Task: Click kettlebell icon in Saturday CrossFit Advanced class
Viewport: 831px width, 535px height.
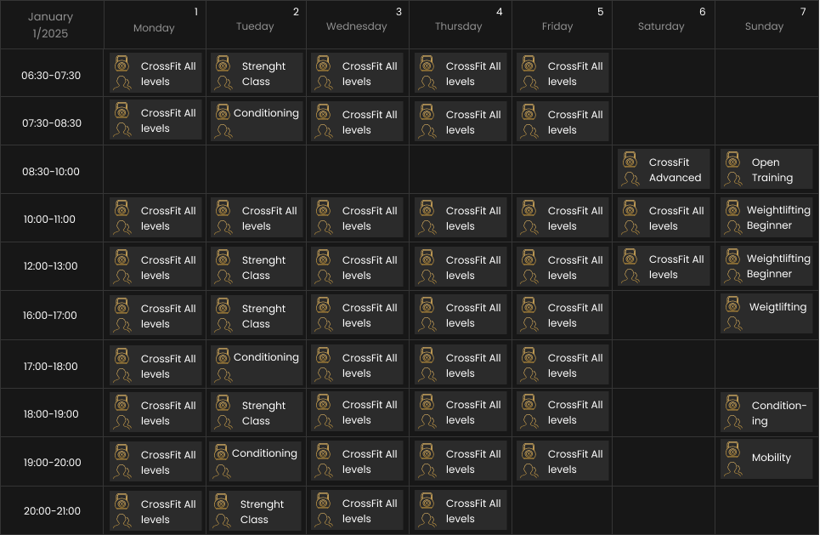Action: tap(630, 160)
